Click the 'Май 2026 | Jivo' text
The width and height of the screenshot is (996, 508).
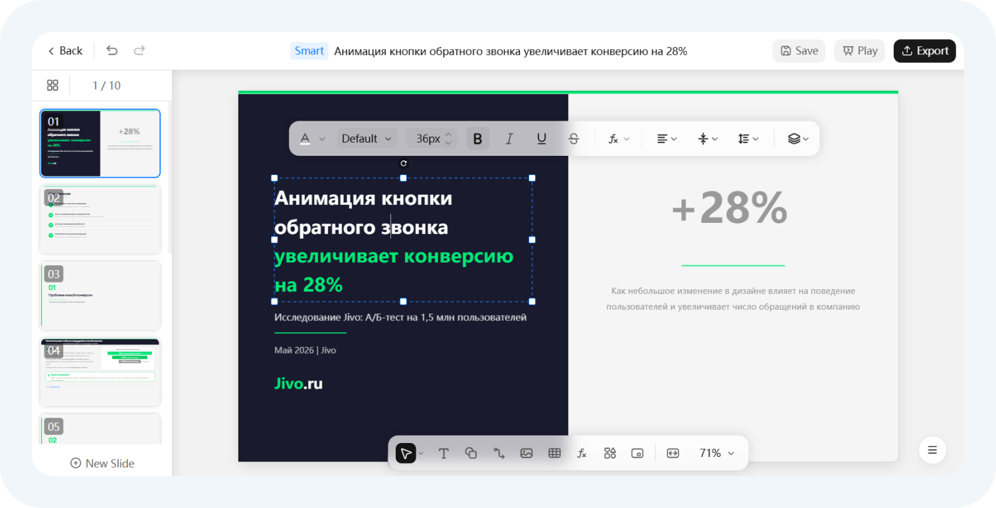coord(305,350)
